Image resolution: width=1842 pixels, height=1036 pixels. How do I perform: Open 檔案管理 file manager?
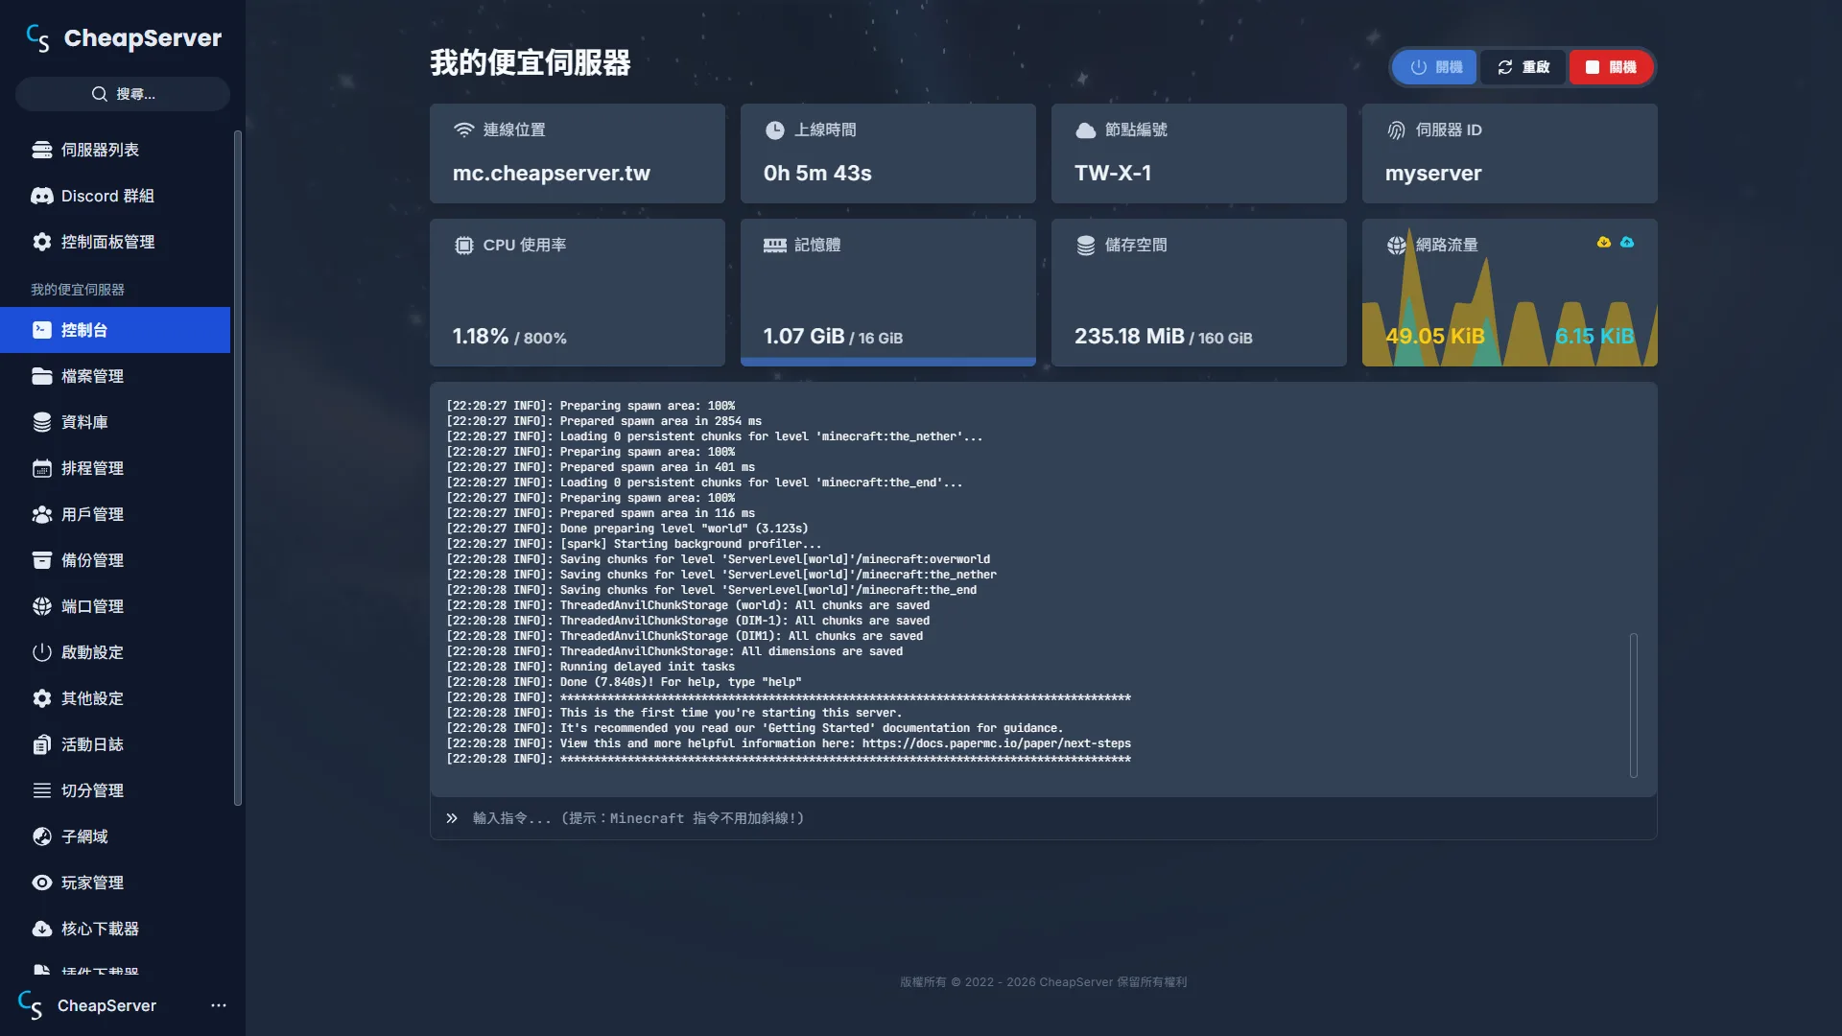(115, 376)
